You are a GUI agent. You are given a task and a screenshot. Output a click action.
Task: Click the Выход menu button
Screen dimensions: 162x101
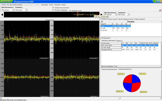pyautogui.click(x=64, y=5)
